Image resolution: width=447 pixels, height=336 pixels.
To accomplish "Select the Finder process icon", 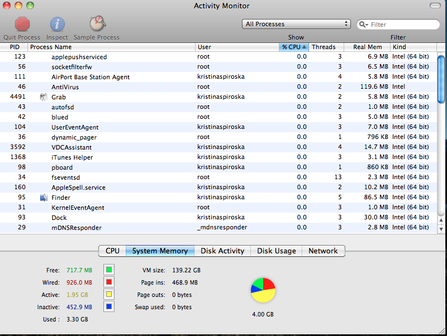I will tap(44, 198).
